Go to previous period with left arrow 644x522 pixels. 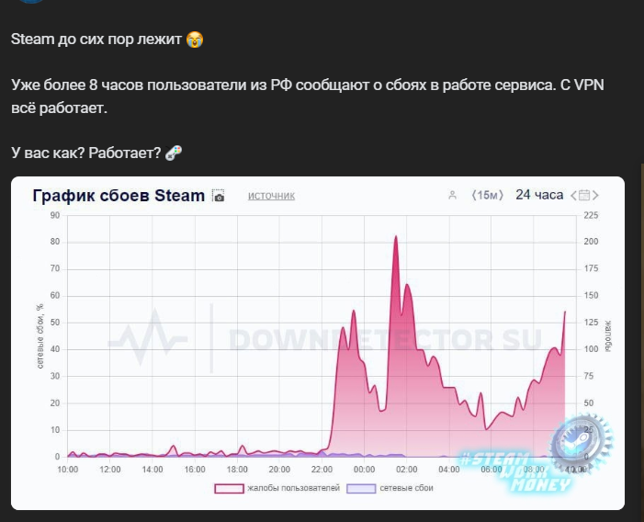point(574,196)
